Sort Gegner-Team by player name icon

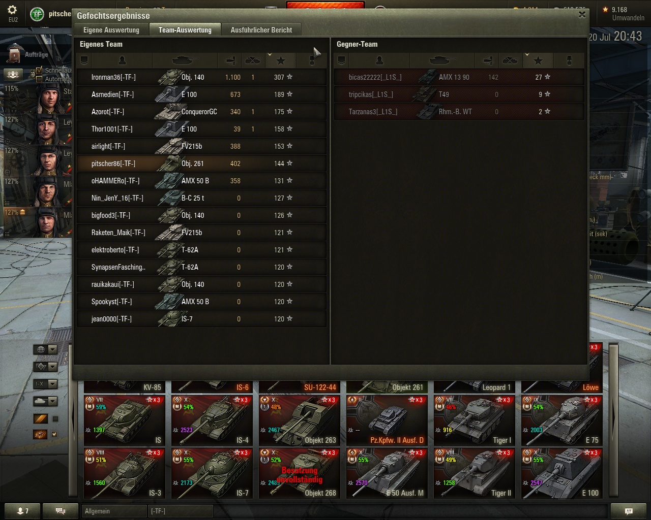tap(379, 61)
